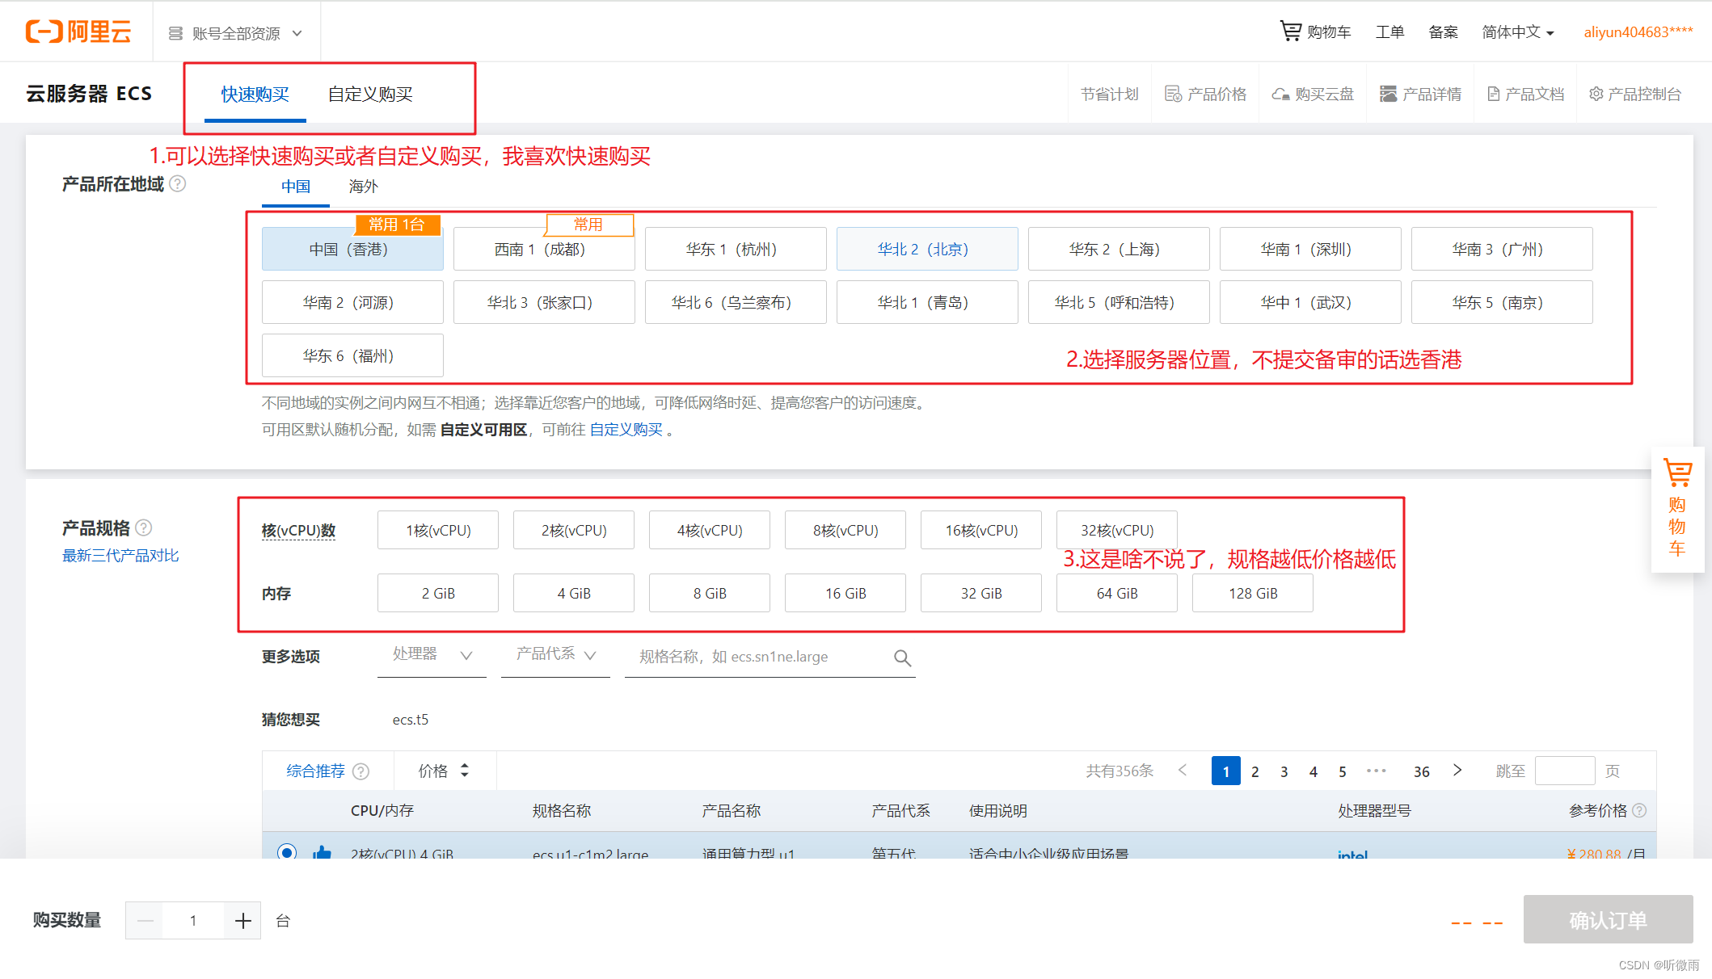The image size is (1712, 979).
Task: Select region 华南3（广州）
Action: point(1502,249)
